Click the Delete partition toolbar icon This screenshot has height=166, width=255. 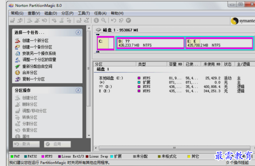pos(37,21)
